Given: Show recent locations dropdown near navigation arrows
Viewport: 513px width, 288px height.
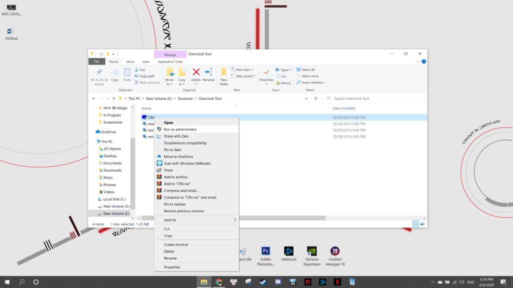Looking at the screenshot, I should (x=108, y=98).
